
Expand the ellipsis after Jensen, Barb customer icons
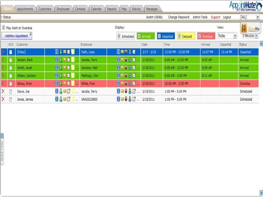tap(77, 60)
